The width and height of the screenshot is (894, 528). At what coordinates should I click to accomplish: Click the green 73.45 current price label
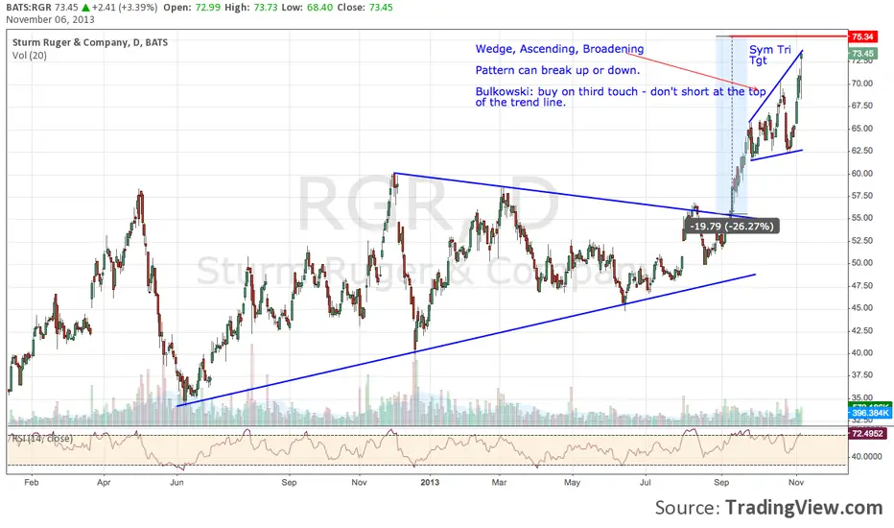tap(862, 54)
